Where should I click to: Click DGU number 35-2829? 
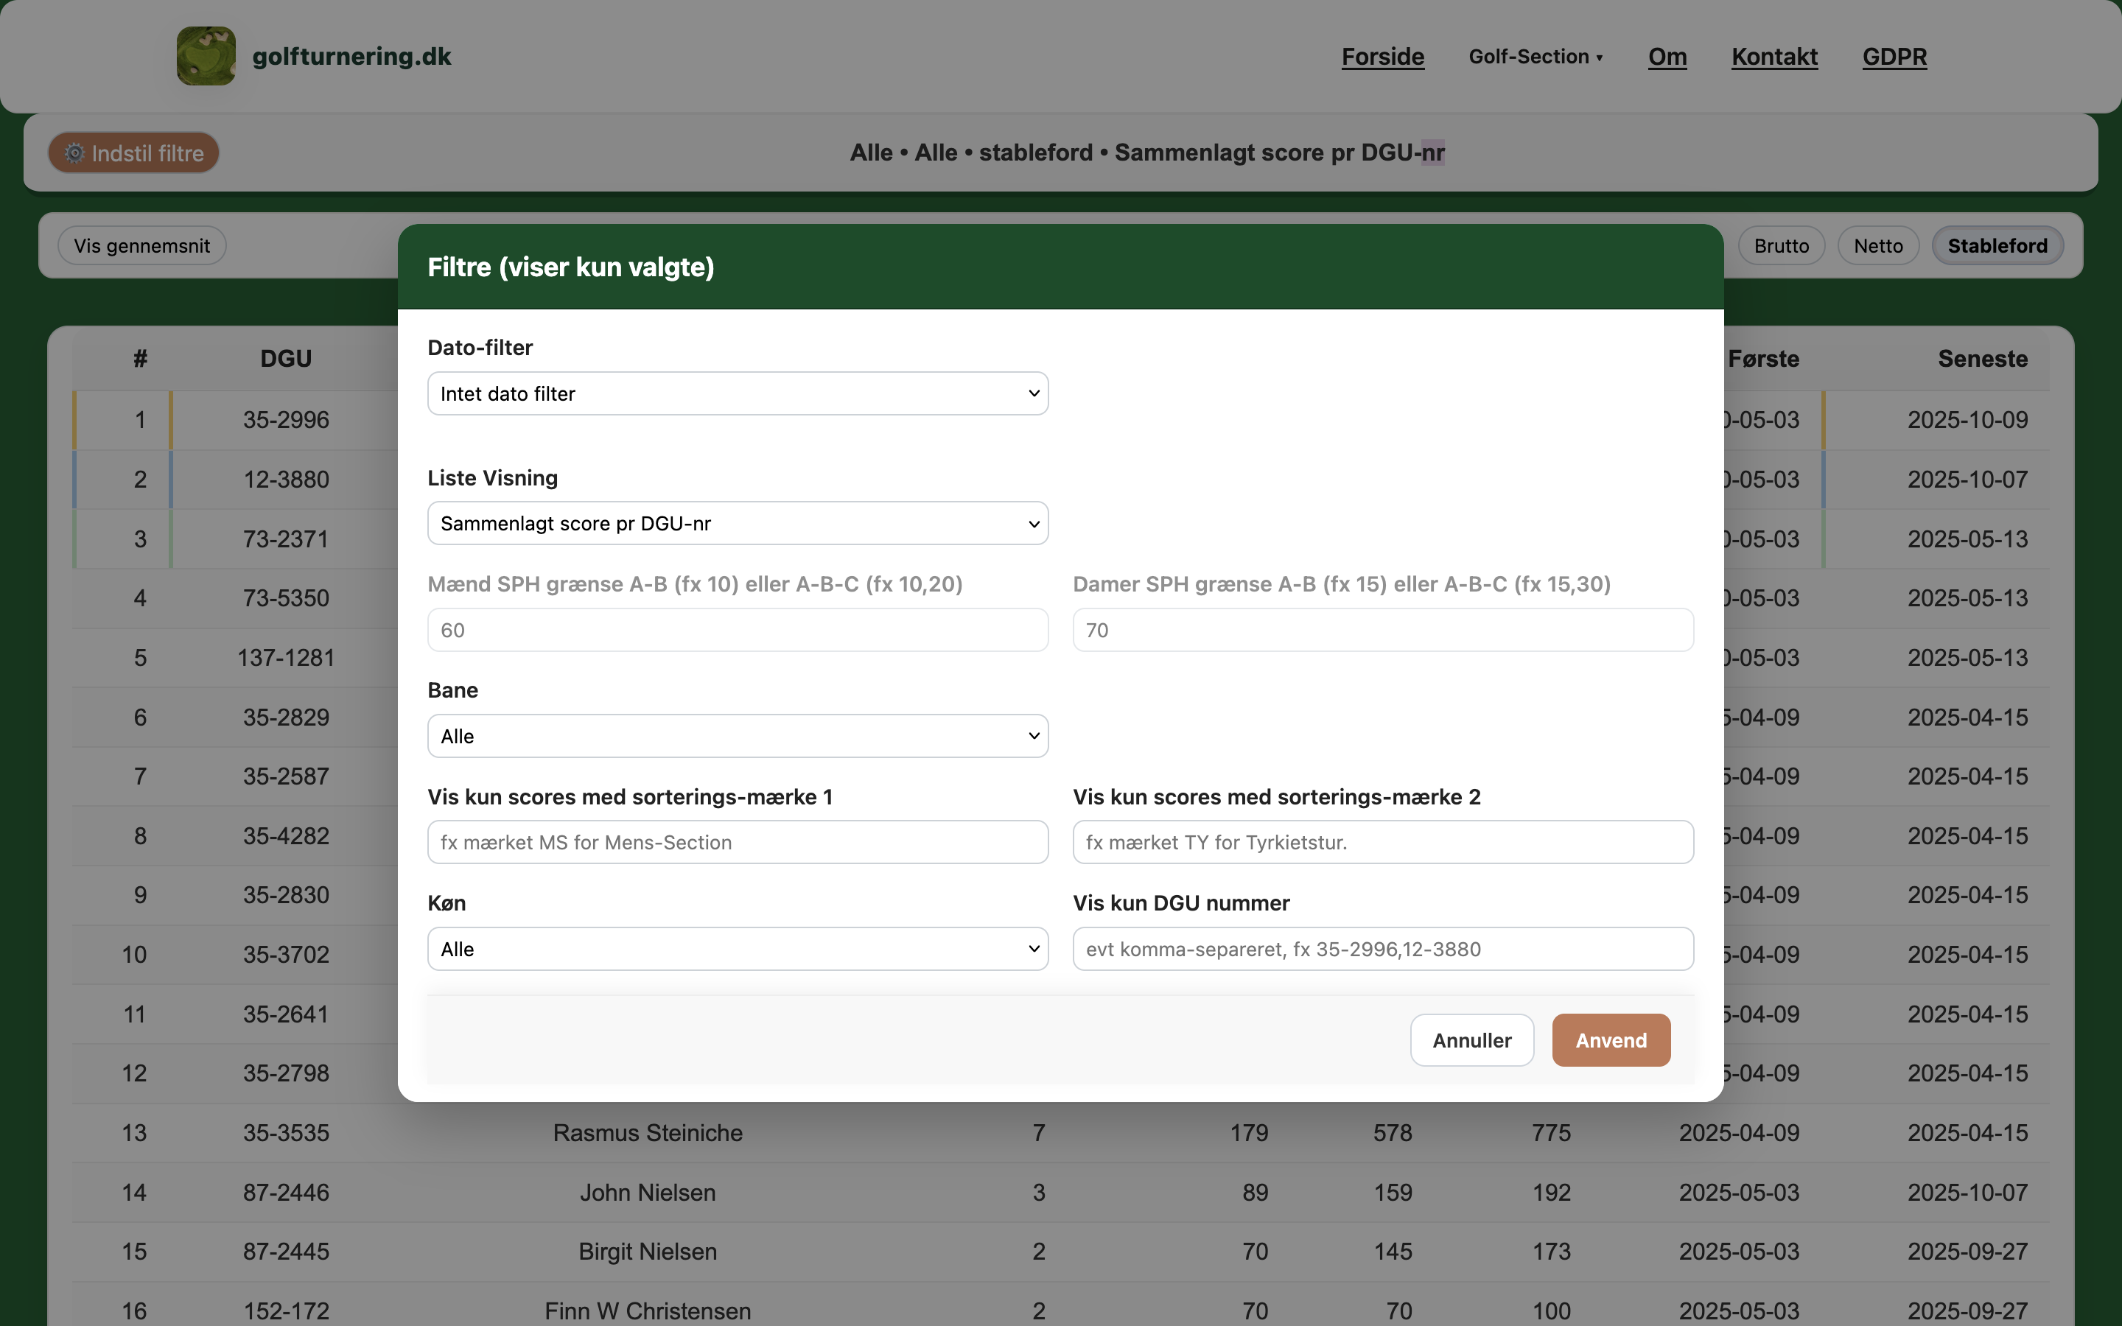(286, 718)
